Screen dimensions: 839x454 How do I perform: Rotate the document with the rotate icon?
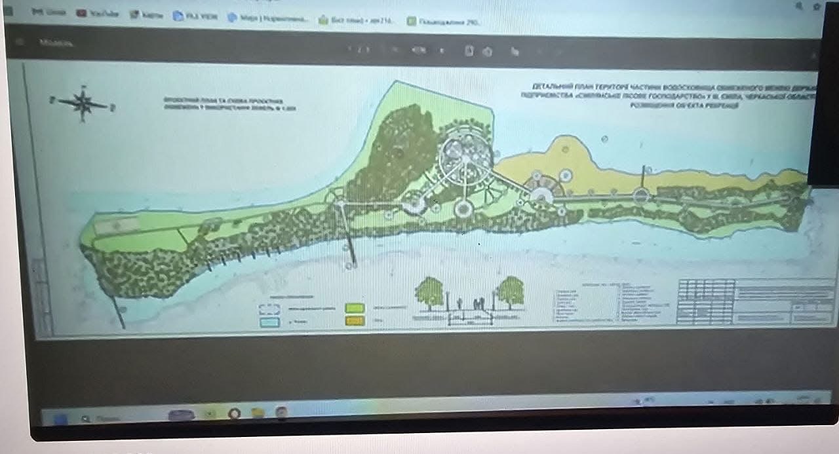click(487, 51)
